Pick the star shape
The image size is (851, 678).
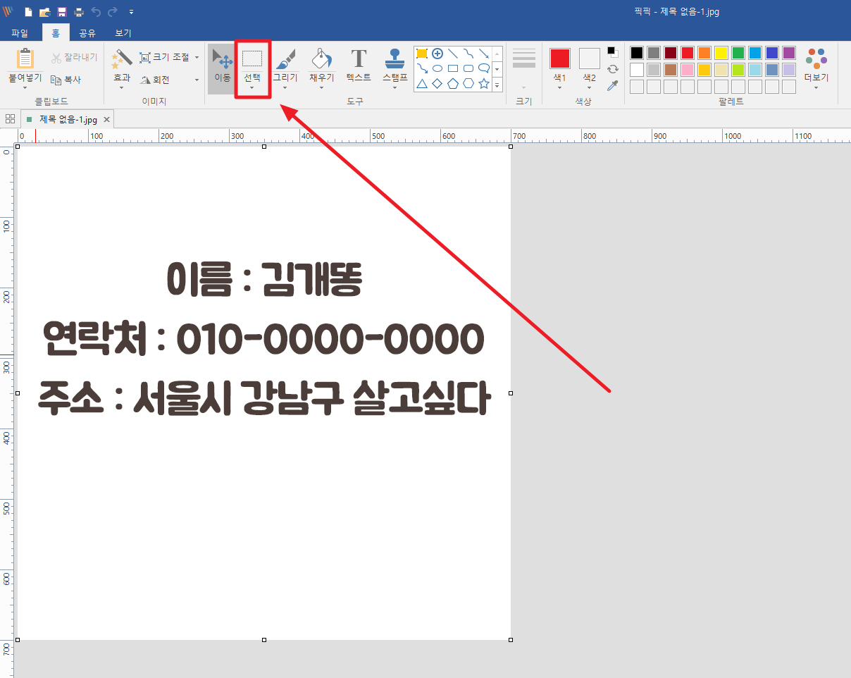[x=484, y=84]
